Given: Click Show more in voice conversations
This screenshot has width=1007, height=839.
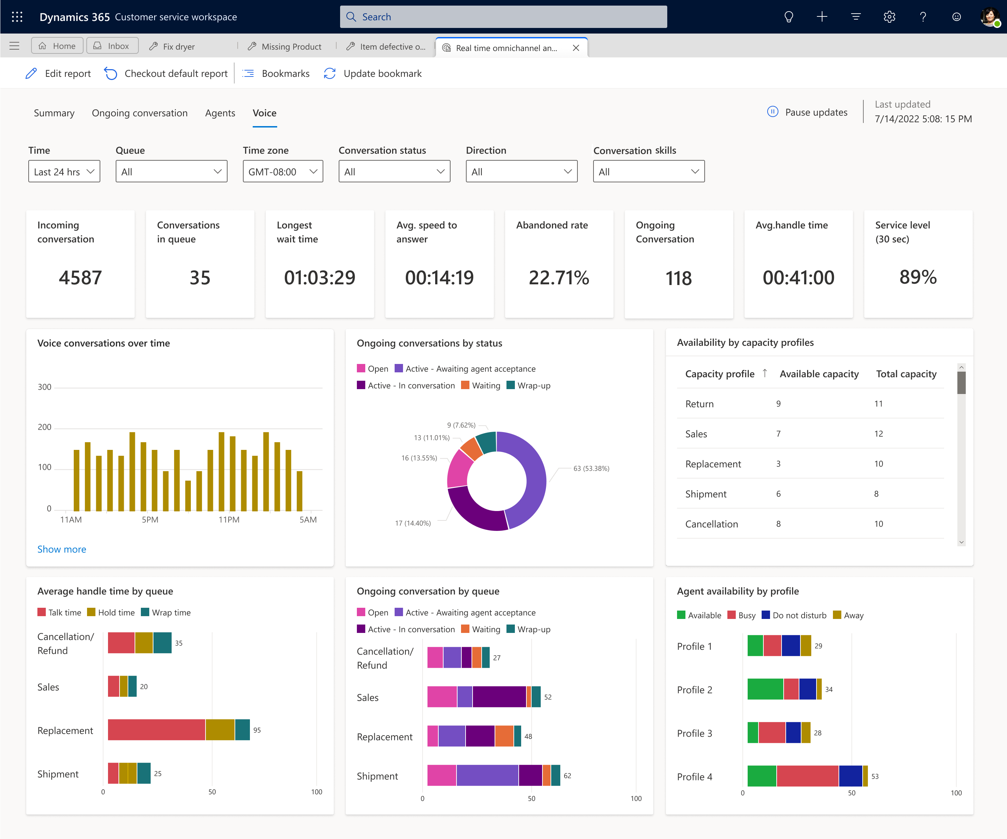Looking at the screenshot, I should [62, 549].
